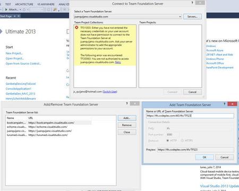Click the Servers... button
Screen dimensions: 239x191
192,16
